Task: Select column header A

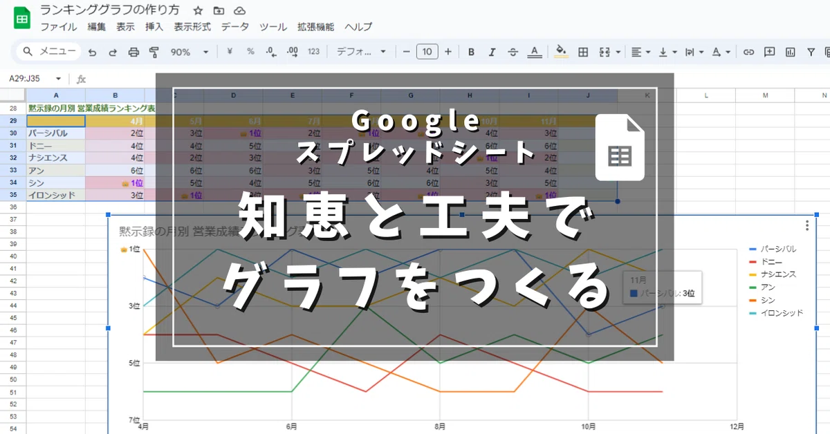Action: click(56, 95)
